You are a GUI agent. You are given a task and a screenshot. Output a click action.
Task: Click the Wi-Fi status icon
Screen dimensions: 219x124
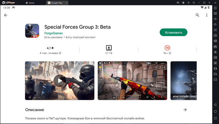tap(202, 7)
